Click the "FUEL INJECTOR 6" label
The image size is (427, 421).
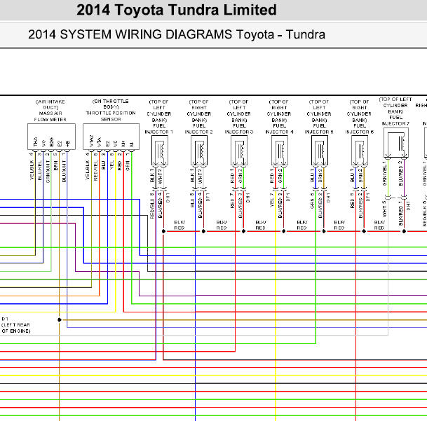[x=360, y=129]
